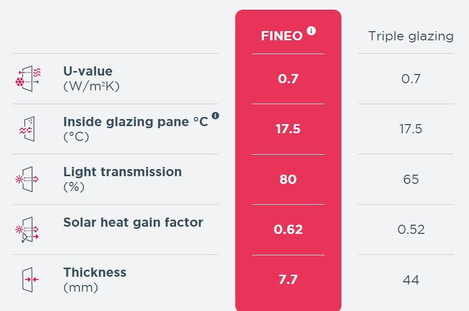This screenshot has width=469, height=311.
Task: Open info icon next to Inside glazing pane
Action: [215, 116]
